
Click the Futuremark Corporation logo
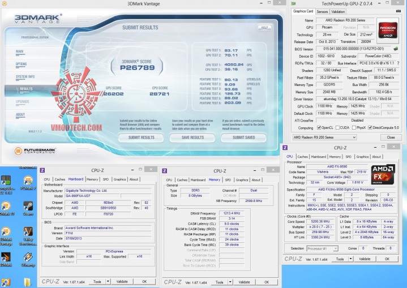(x=35, y=151)
